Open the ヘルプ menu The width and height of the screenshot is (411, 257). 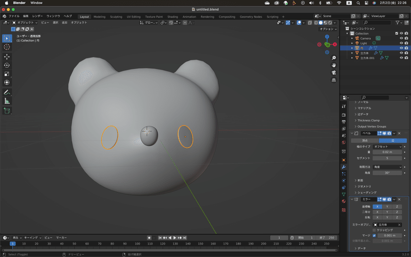[x=68, y=16]
